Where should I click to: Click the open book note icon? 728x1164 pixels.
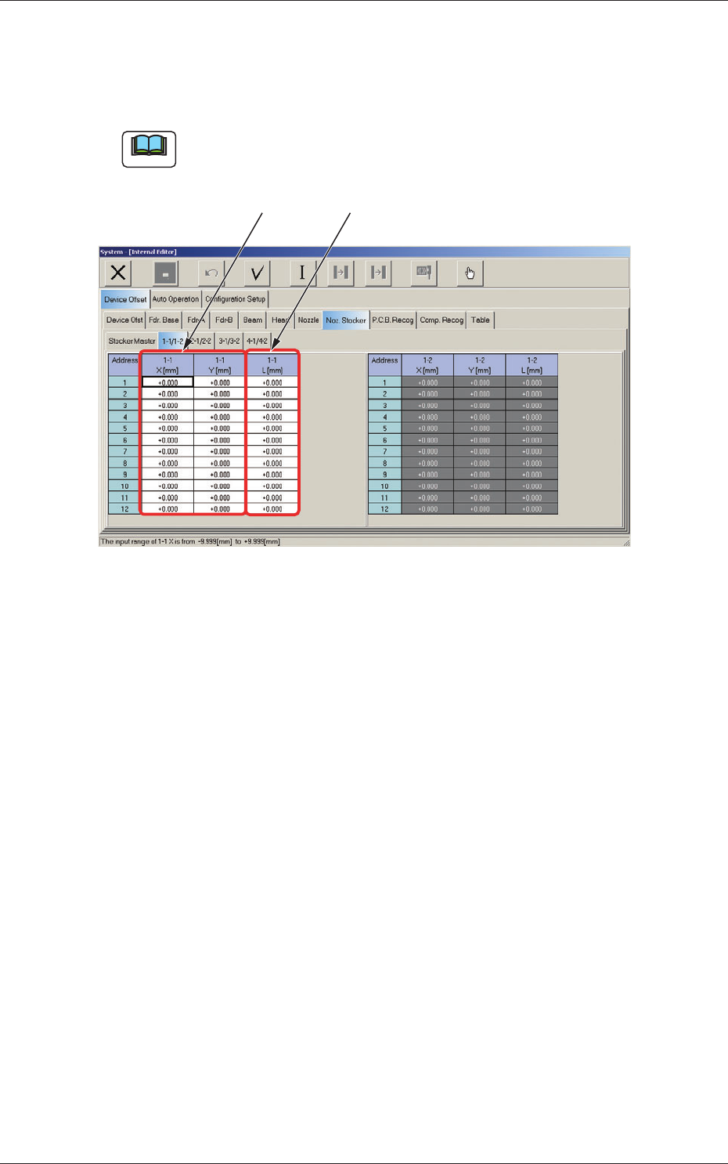tap(149, 149)
